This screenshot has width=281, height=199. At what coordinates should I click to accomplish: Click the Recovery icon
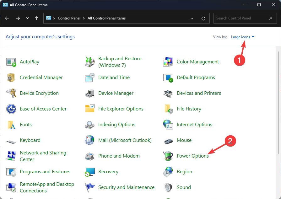[x=89, y=172]
